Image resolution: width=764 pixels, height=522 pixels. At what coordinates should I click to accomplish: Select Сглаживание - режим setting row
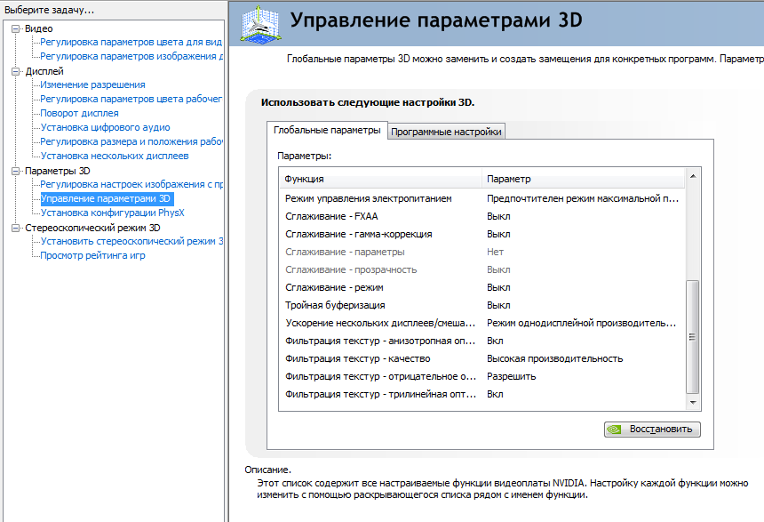[x=481, y=287]
